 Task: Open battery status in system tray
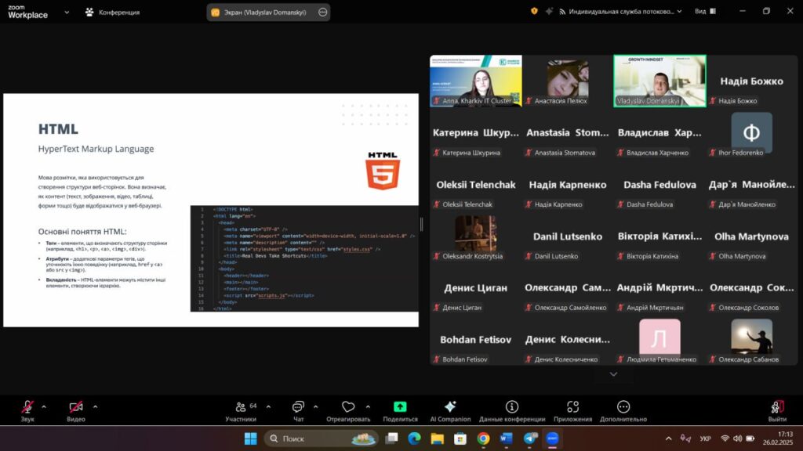(750, 438)
